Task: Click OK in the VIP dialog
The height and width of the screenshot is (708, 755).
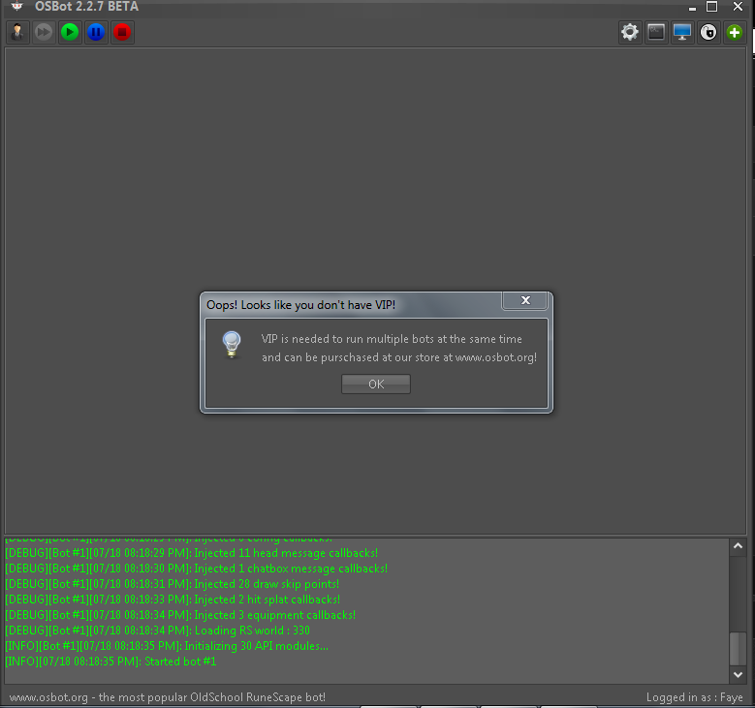Action: coord(376,385)
